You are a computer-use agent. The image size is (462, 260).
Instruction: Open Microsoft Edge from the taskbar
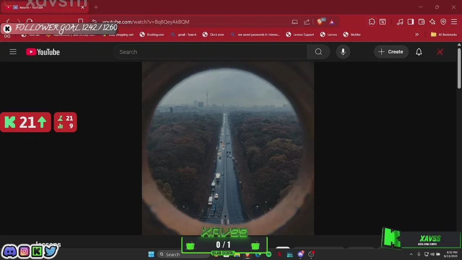pos(258,255)
